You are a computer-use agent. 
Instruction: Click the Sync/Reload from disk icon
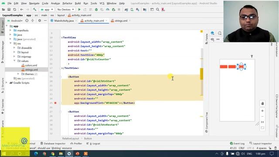coord(14,10)
